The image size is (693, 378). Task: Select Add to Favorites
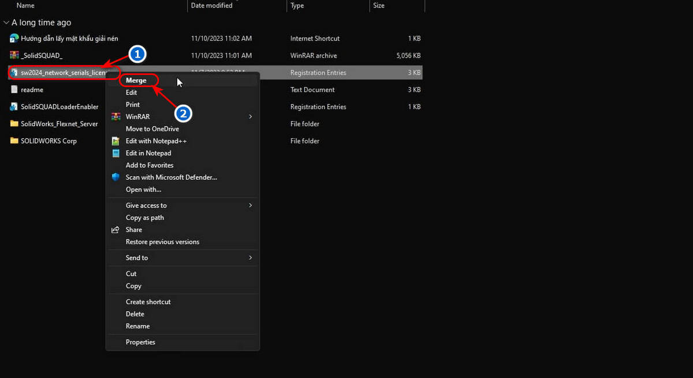coord(150,165)
